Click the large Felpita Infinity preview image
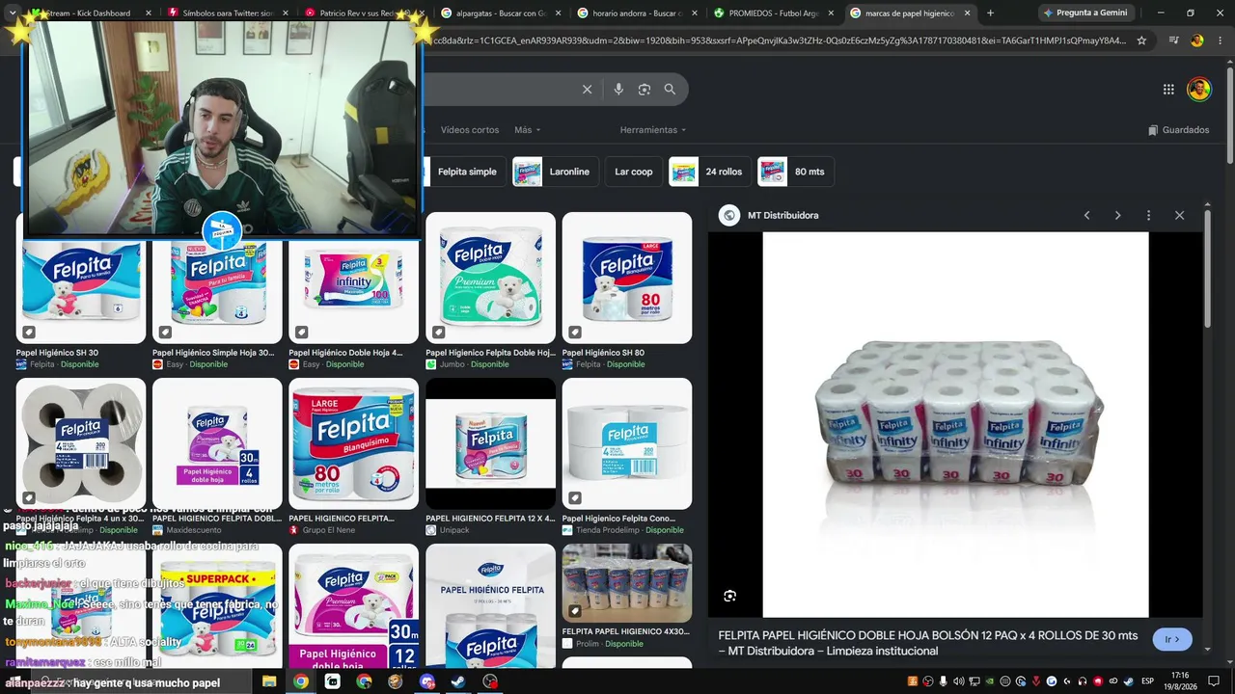1235x694 pixels. [x=955, y=424]
